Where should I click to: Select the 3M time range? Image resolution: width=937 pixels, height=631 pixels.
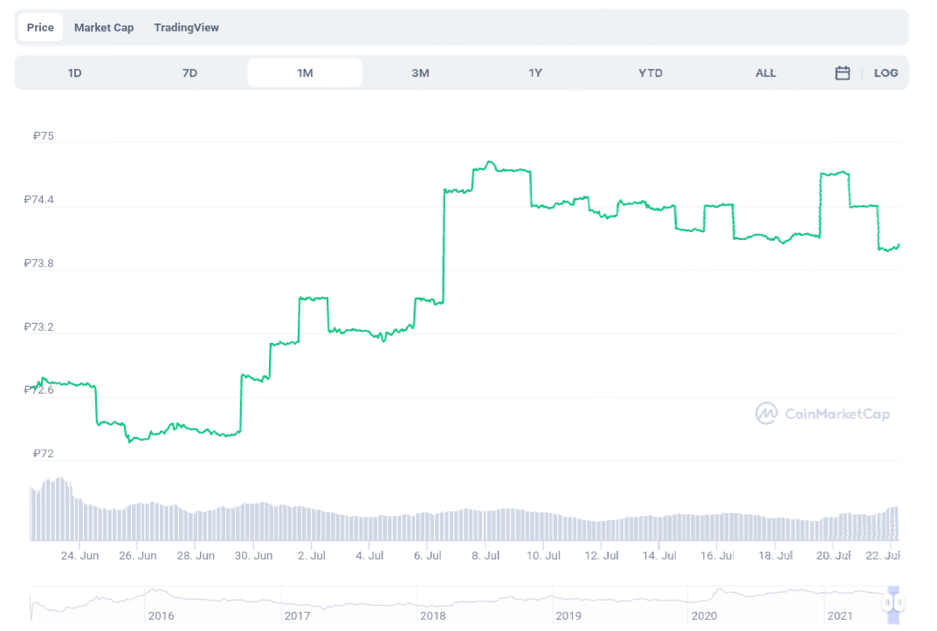pyautogui.click(x=420, y=73)
